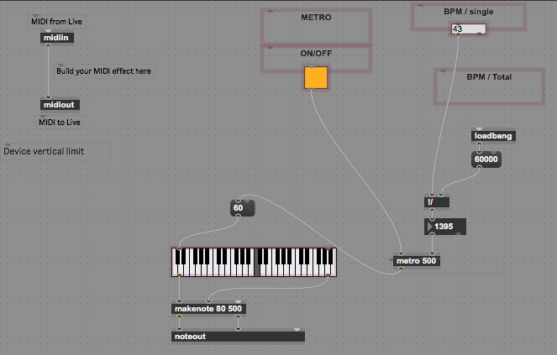Screen dimensions: 557x355
Task: Select the 'Build your MIDI effect here' comment
Action: pos(103,71)
